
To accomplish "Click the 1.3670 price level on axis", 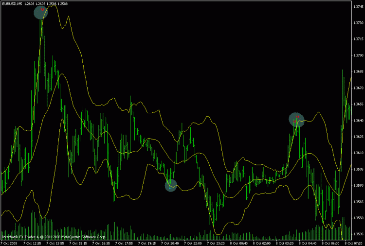I will pyautogui.click(x=358, y=88).
